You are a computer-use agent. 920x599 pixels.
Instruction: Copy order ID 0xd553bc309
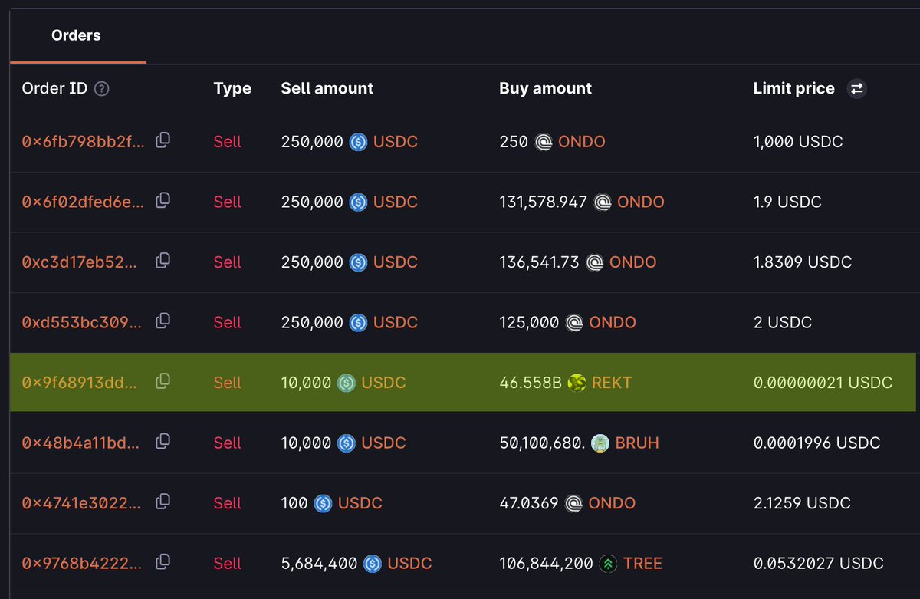tap(163, 321)
